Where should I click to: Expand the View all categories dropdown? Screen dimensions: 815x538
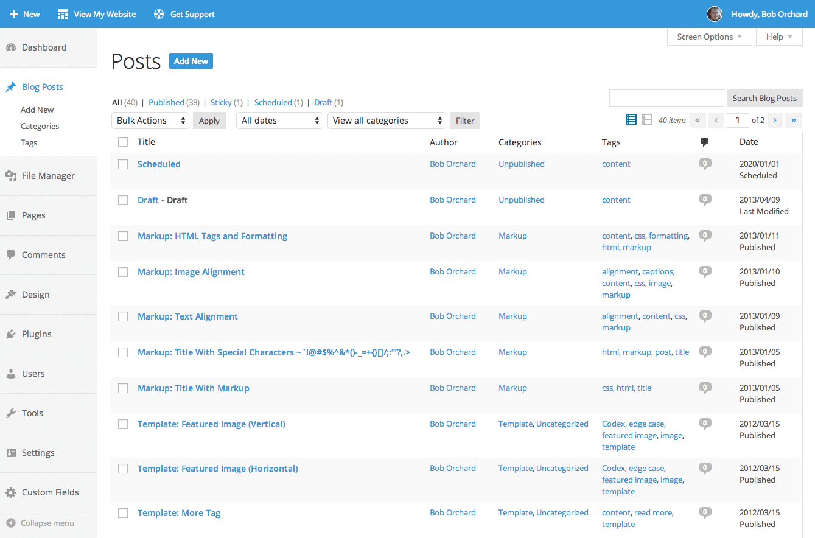tap(387, 121)
